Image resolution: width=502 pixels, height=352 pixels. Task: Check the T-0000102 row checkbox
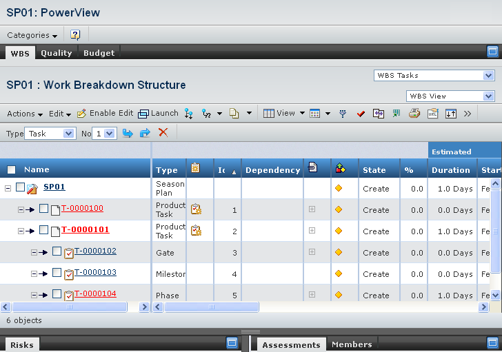pyautogui.click(x=57, y=251)
